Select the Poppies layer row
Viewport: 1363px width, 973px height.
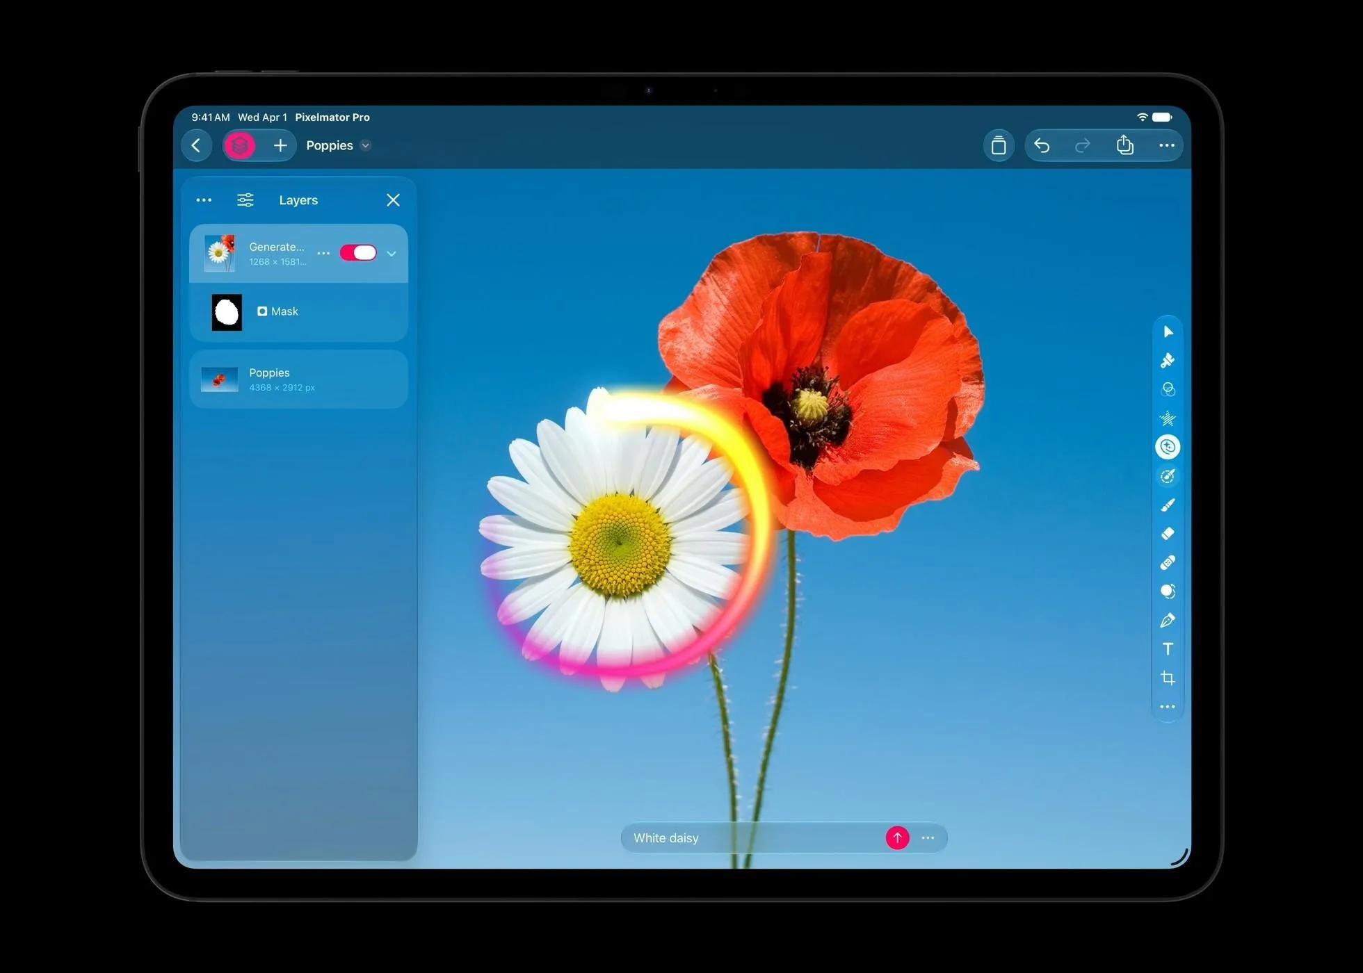click(298, 379)
